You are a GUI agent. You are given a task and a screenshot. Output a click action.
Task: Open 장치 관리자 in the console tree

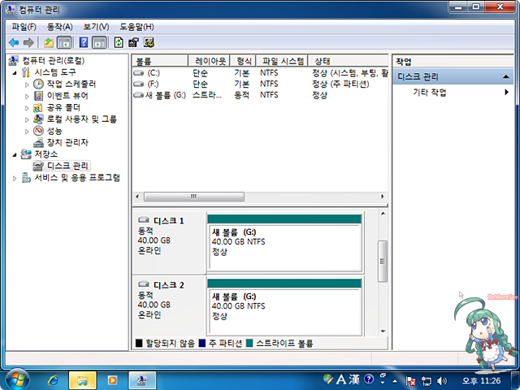(67, 142)
